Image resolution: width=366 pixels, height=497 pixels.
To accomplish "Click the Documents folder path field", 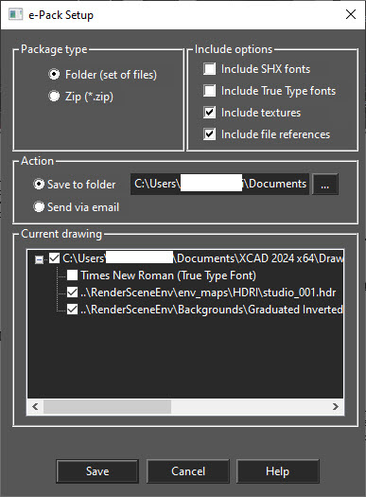I will [x=219, y=184].
